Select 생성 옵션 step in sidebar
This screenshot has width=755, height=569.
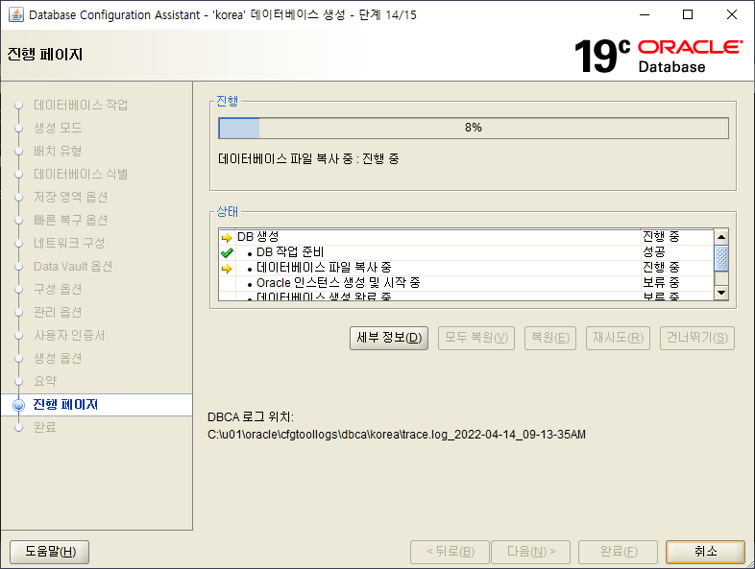pyautogui.click(x=58, y=359)
